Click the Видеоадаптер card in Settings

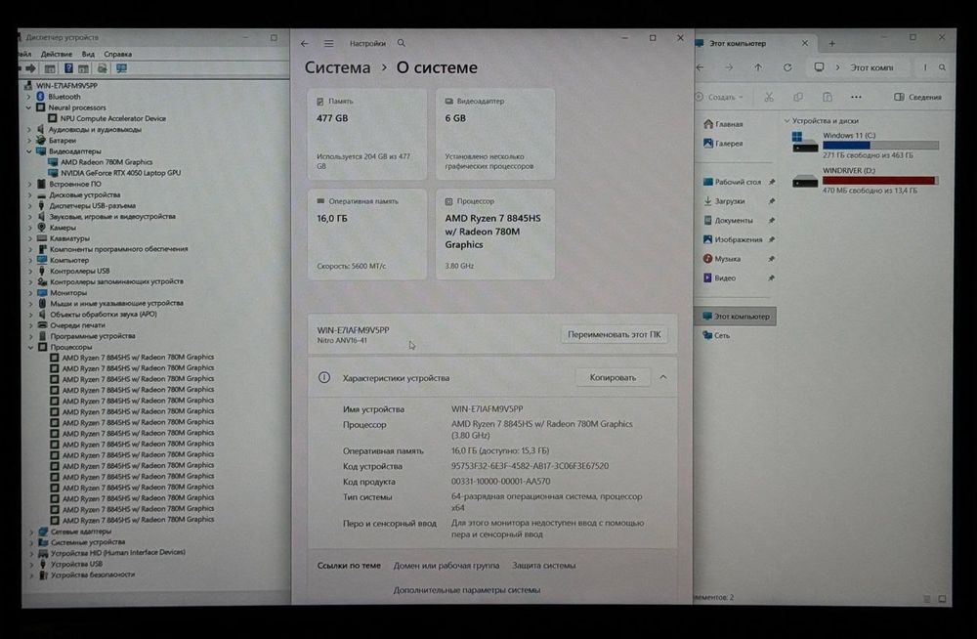(495, 134)
